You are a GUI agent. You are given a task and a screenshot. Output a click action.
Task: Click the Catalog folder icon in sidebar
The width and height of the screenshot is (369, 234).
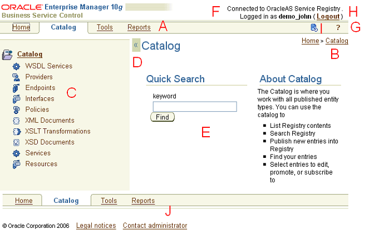tap(7, 54)
